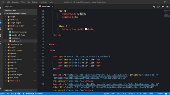Select the vue js file folder
Screen dimensions: 170x95
pos(14,78)
